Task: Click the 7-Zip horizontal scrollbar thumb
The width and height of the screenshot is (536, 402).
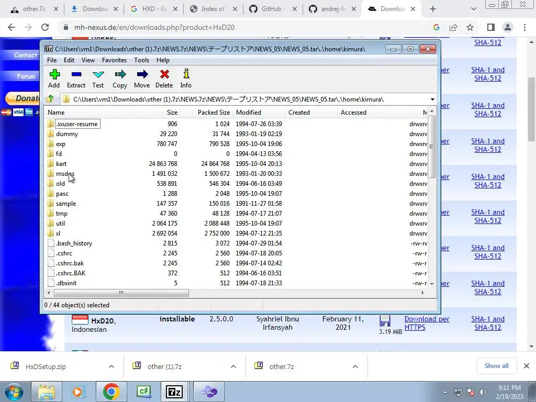Action: tap(121, 293)
